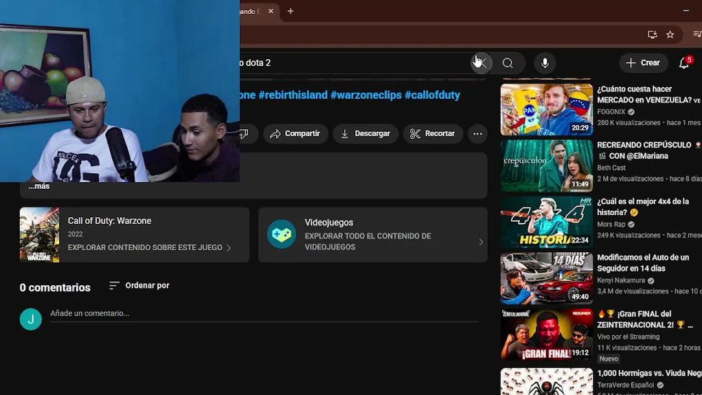
Task: Start voice search with the microphone icon
Action: click(545, 63)
